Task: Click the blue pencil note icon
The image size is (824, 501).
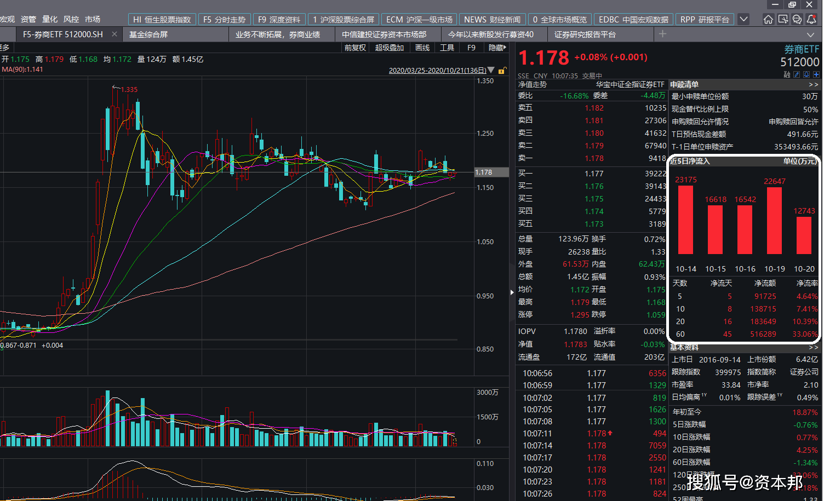Action: 797,74
